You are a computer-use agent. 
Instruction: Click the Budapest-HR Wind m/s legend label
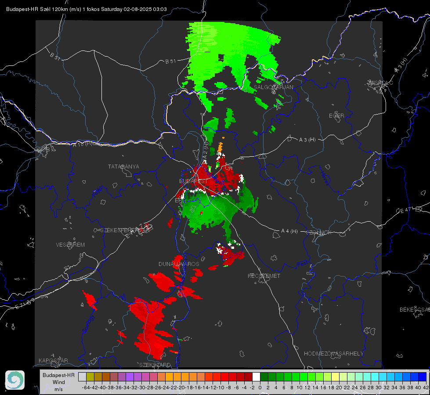coord(59,382)
